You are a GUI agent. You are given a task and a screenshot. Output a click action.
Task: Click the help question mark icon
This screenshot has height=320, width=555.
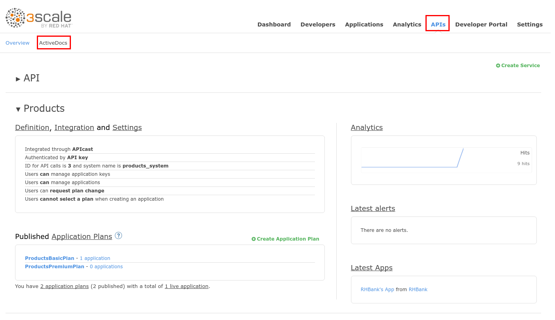(x=118, y=235)
